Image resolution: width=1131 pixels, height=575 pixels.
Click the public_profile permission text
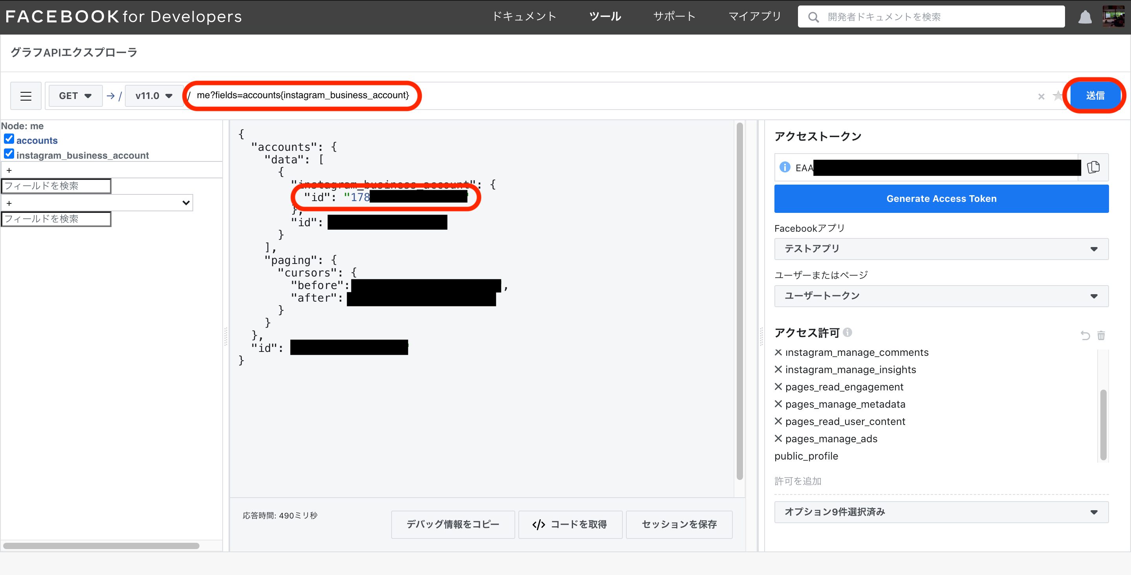click(x=806, y=456)
